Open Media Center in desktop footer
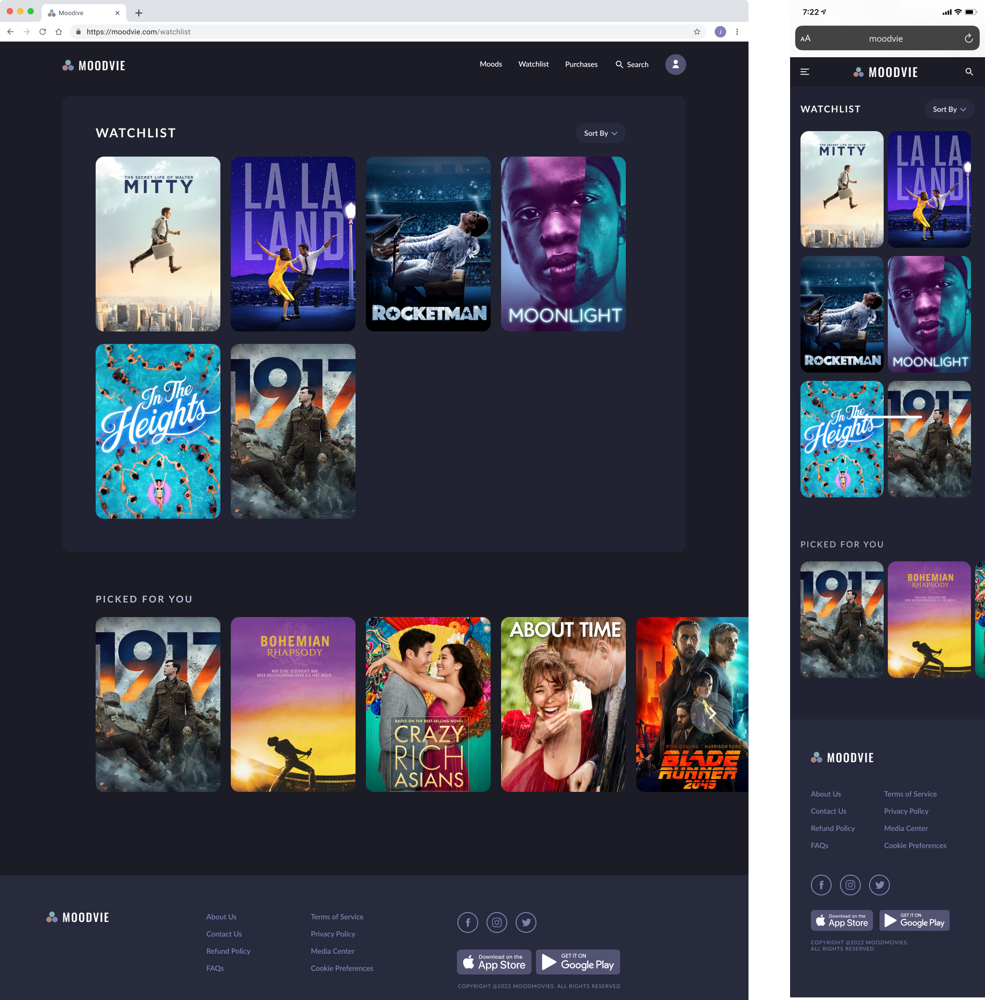The height and width of the screenshot is (1000, 985). (333, 951)
